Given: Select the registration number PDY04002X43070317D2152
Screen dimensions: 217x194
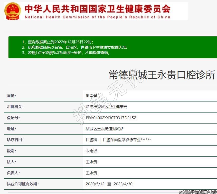Looking at the screenshot, I should coord(111,118).
